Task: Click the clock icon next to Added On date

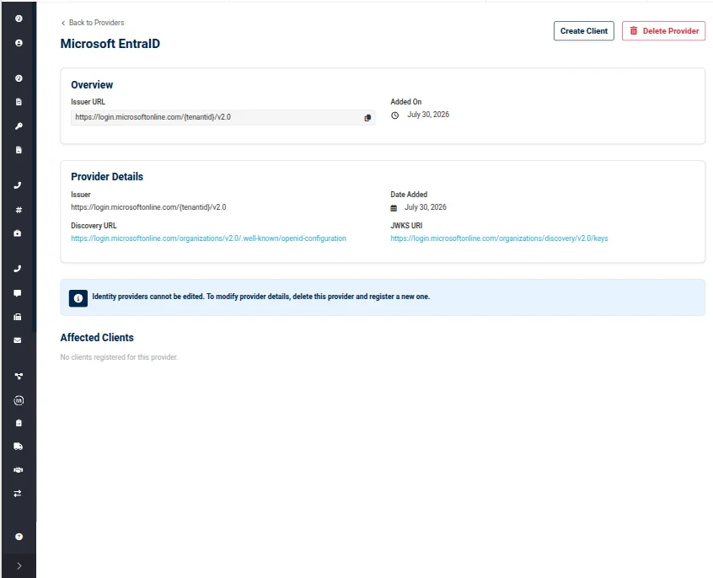Action: tap(394, 115)
